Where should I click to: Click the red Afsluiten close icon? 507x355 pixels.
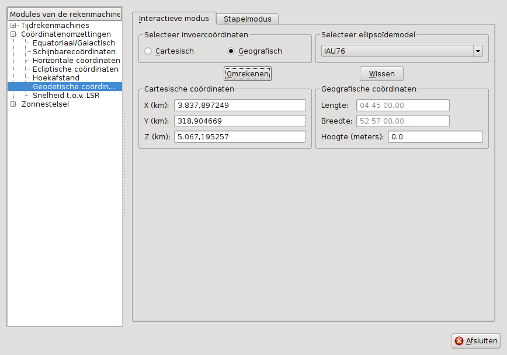pyautogui.click(x=460, y=341)
